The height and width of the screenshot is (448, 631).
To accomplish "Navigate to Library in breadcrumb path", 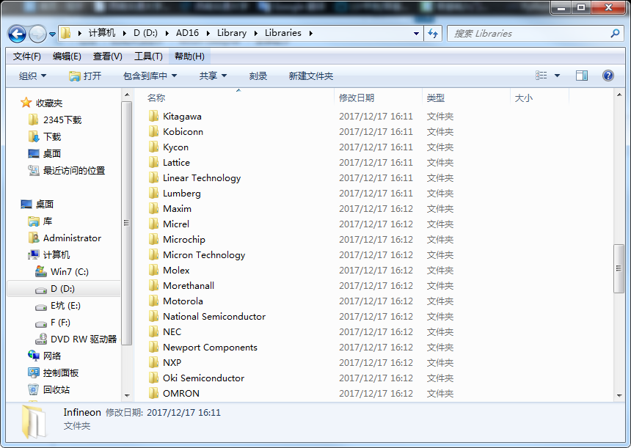I will 232,33.
